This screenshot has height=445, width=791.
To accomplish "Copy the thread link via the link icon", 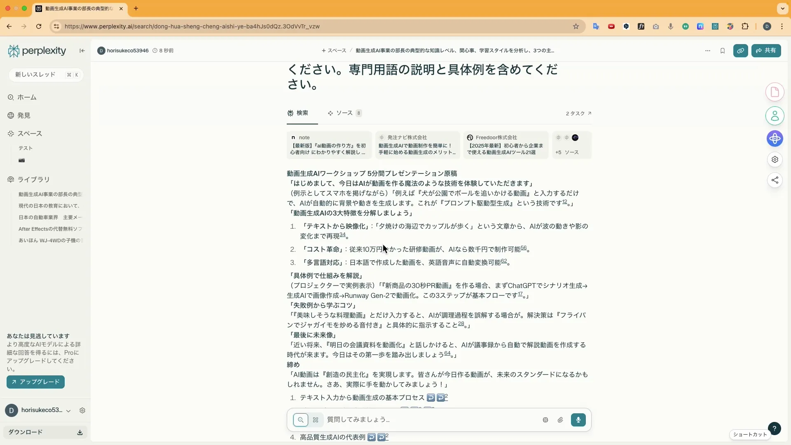I will (x=741, y=50).
